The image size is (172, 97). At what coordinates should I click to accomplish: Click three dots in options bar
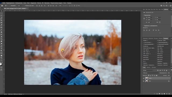click(x=60, y=6)
